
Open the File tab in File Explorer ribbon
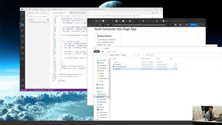click(97, 51)
